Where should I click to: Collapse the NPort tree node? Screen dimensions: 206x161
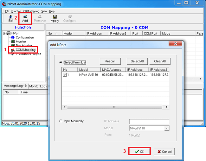(4, 33)
